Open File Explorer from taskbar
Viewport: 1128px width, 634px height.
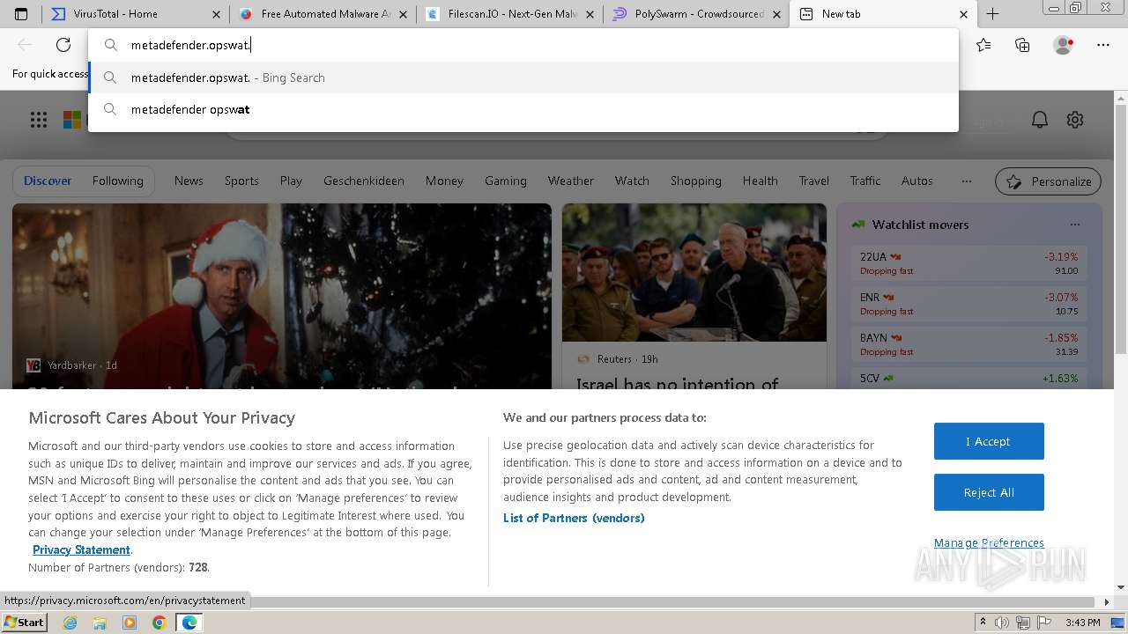[x=100, y=623]
